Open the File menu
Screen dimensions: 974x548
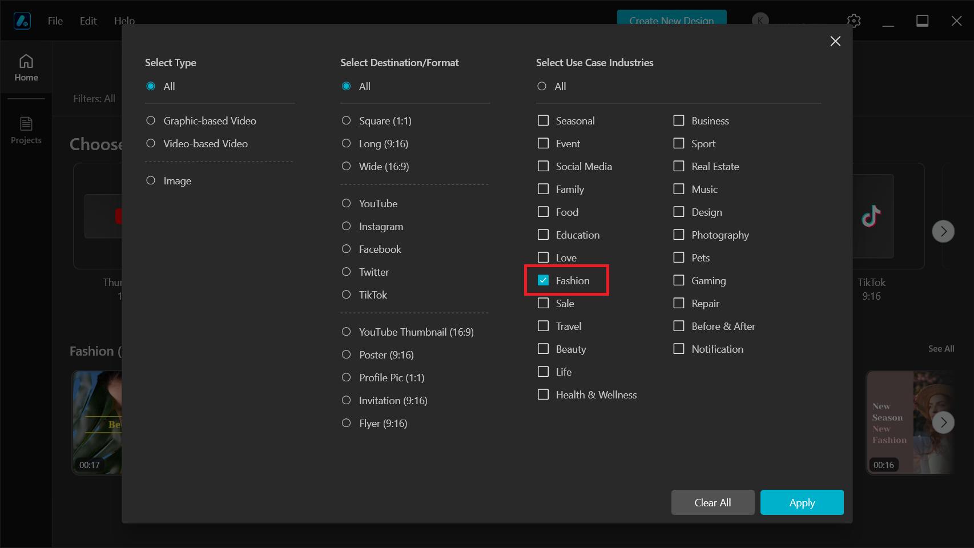pyautogui.click(x=55, y=21)
